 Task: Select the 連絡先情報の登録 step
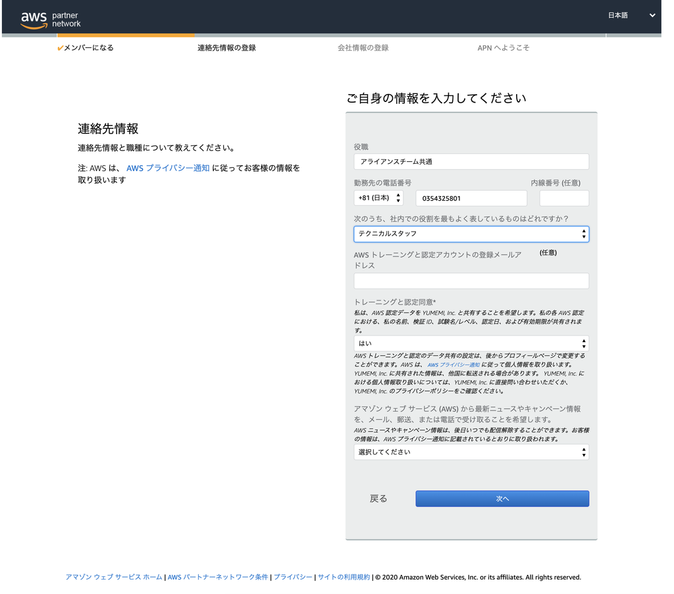click(226, 48)
